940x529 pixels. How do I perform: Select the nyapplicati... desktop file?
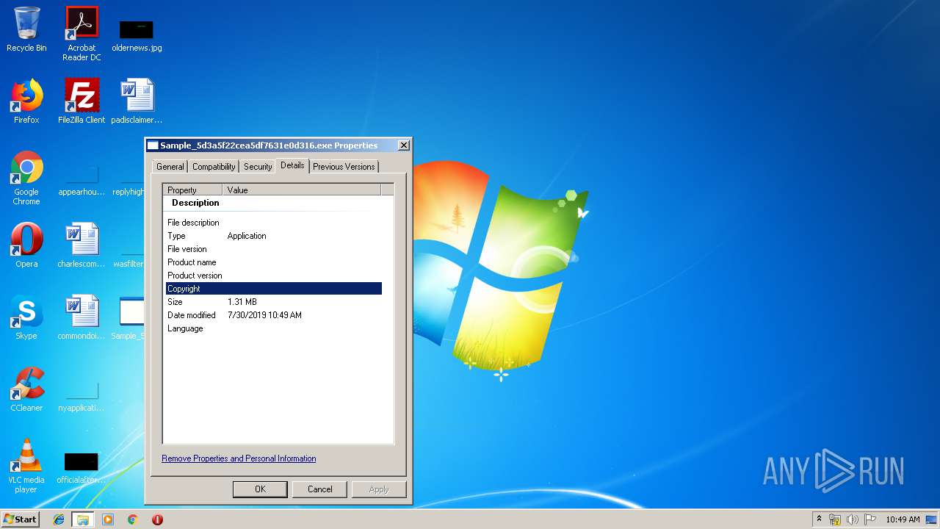82,397
